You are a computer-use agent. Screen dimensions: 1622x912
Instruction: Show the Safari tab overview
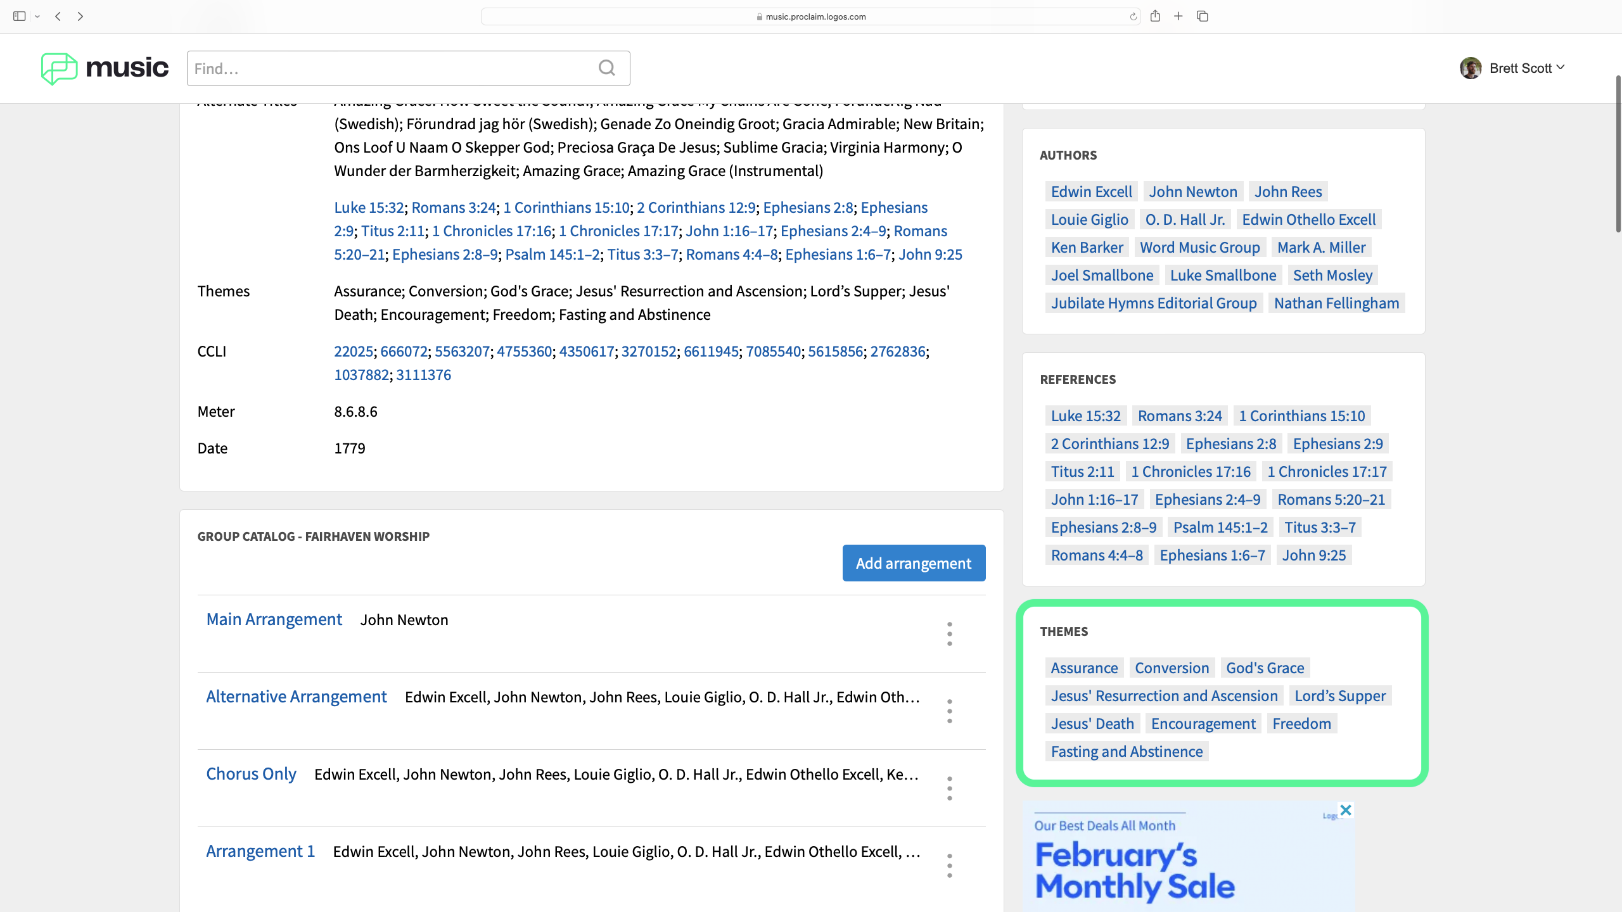pos(1203,16)
